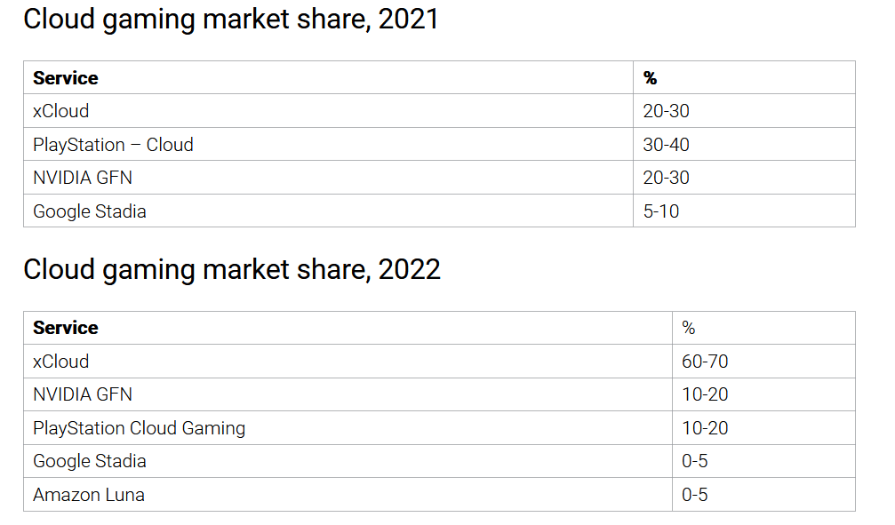Screen dimensions: 895x525
Task: Click the % header in 2022 table
Action: (689, 328)
